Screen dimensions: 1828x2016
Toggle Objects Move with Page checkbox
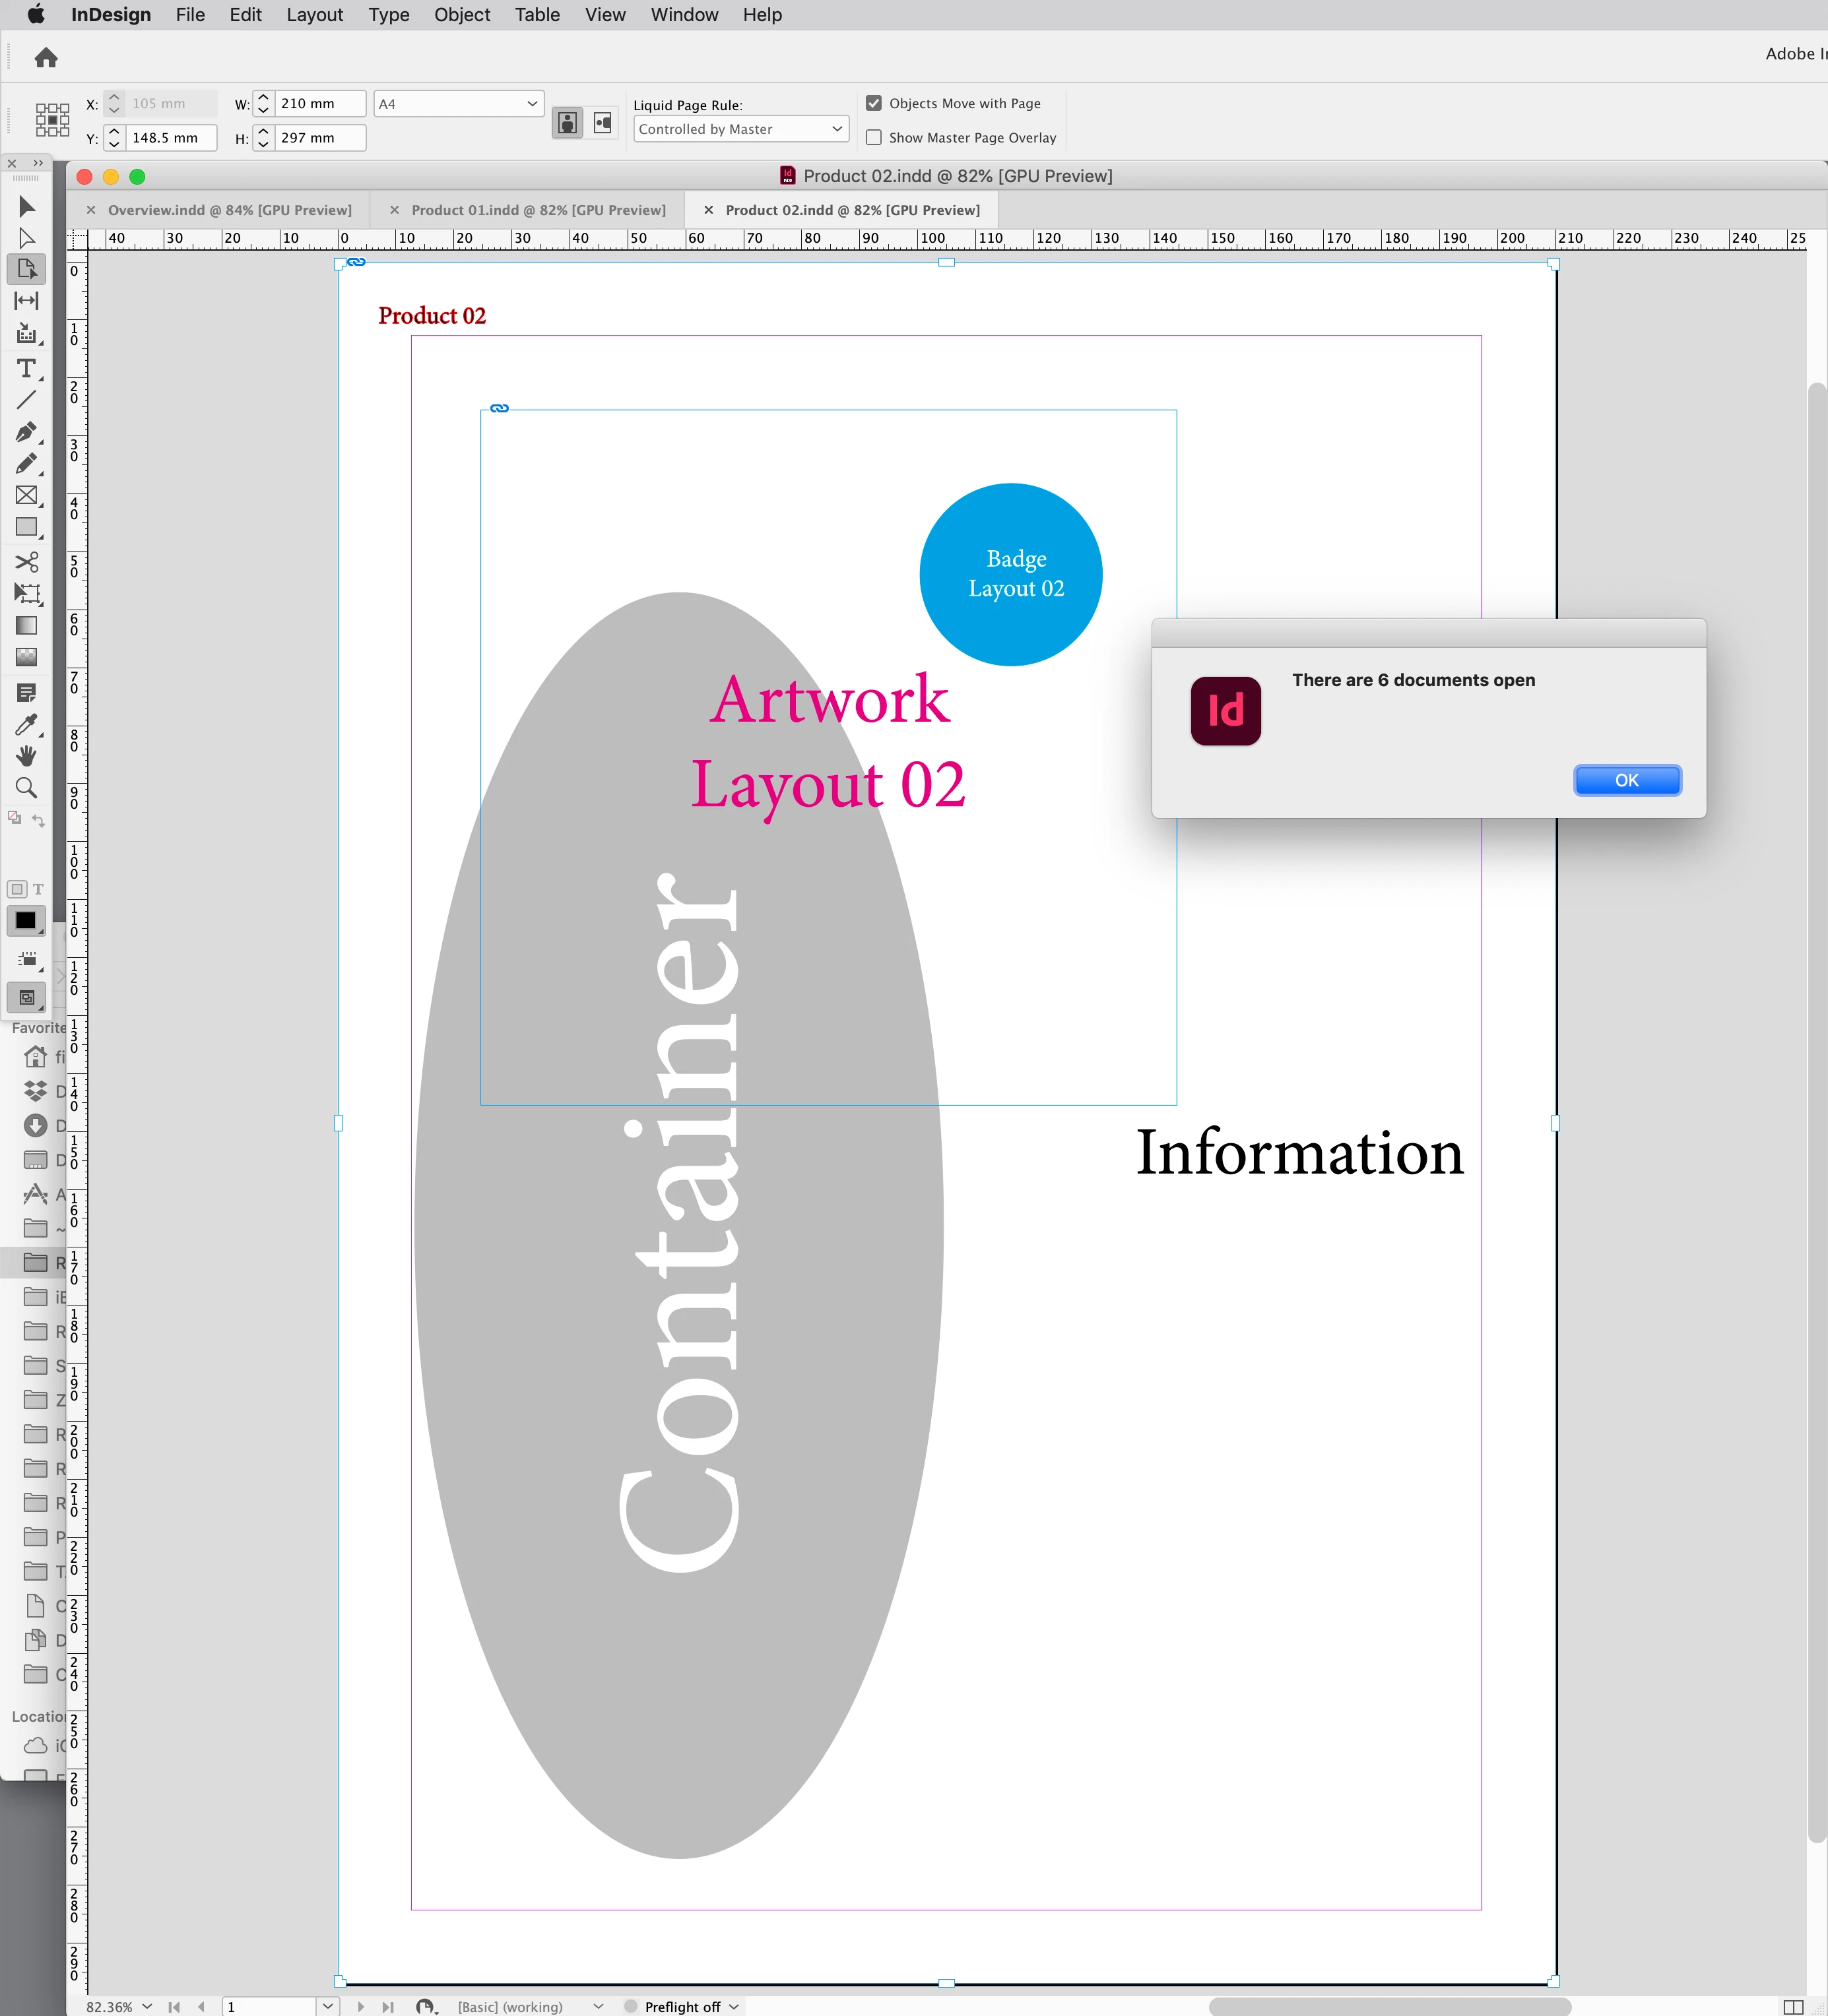tap(874, 103)
